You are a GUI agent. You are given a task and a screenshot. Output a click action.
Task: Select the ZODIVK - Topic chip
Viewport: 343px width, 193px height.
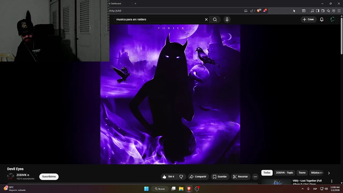tap(285, 173)
